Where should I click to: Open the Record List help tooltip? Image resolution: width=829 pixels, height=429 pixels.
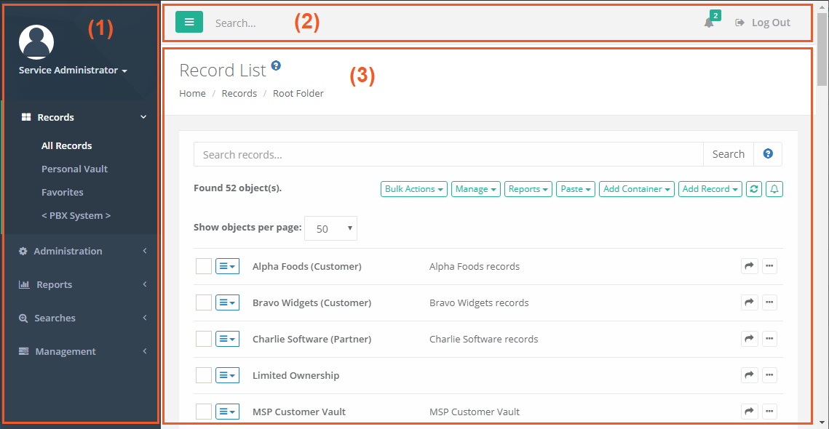[x=275, y=65]
